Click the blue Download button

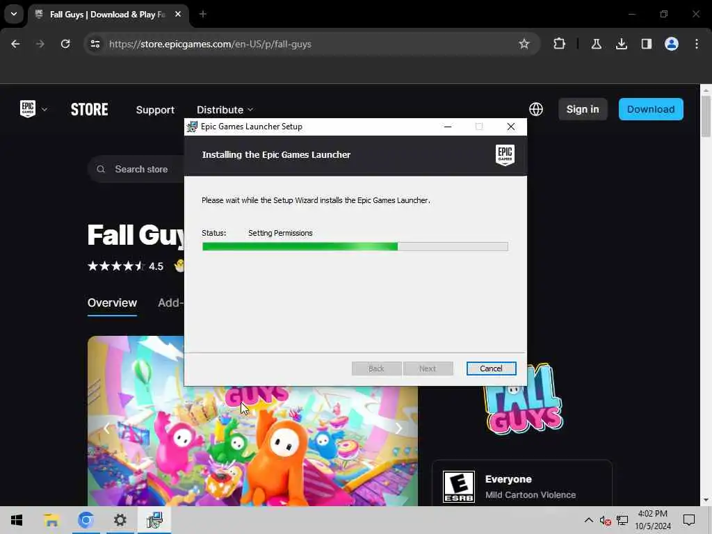[x=651, y=109]
